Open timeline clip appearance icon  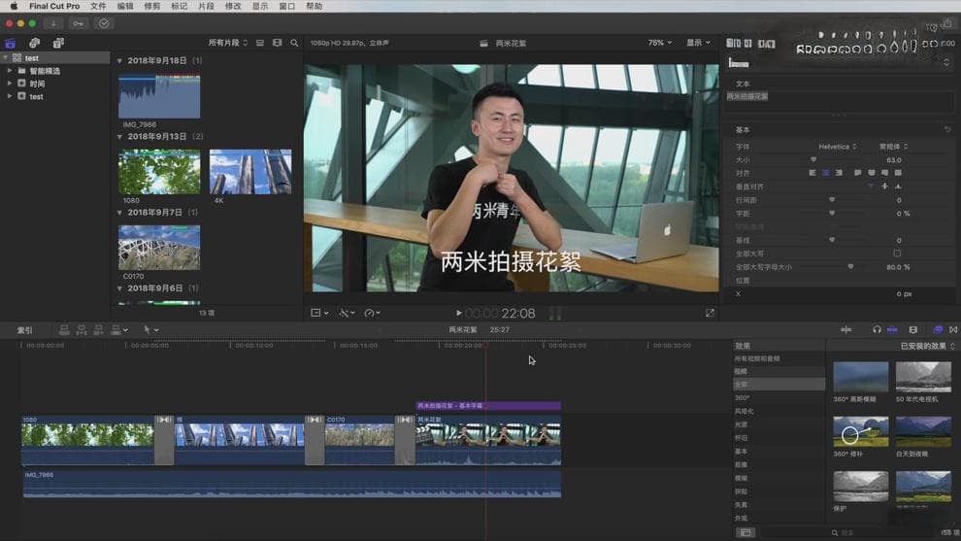coord(913,330)
